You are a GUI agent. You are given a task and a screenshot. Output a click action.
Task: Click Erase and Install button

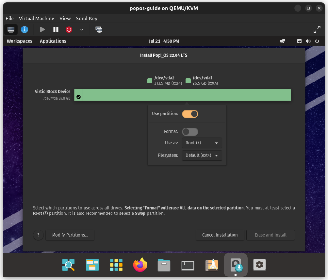pyautogui.click(x=270, y=235)
